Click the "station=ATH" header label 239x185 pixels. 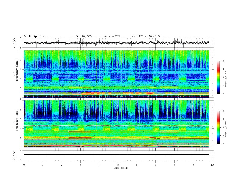112,36
